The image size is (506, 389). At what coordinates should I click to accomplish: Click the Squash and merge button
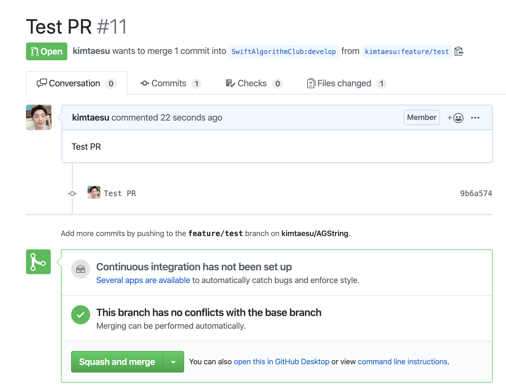pos(117,362)
